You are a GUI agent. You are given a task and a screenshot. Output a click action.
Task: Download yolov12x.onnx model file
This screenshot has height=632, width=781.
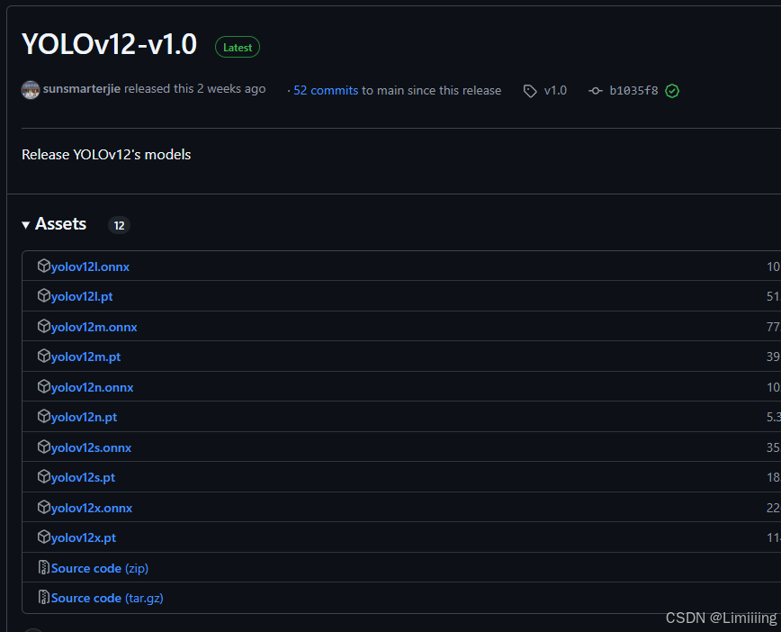click(92, 508)
